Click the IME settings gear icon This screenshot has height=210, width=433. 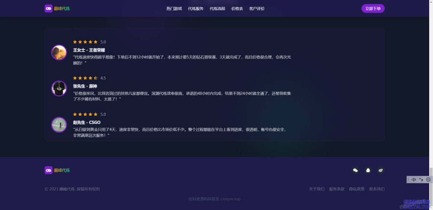(428, 180)
